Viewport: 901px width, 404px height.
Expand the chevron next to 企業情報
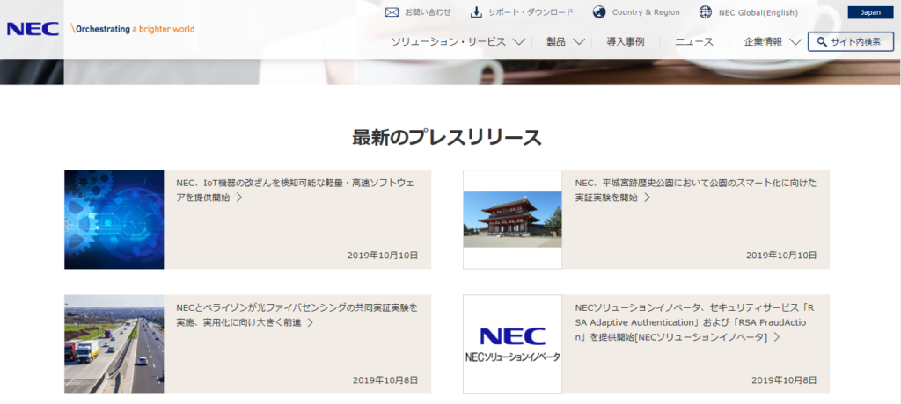795,42
